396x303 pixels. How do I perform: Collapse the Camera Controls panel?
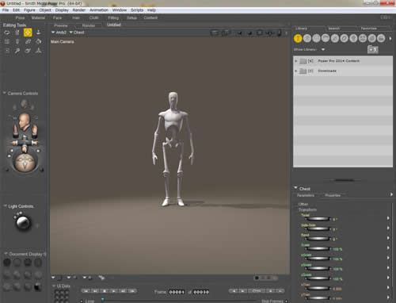5,93
